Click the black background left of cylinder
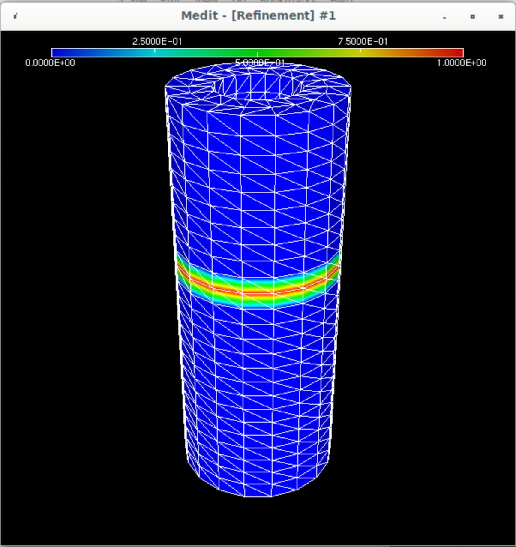 pyautogui.click(x=86, y=300)
